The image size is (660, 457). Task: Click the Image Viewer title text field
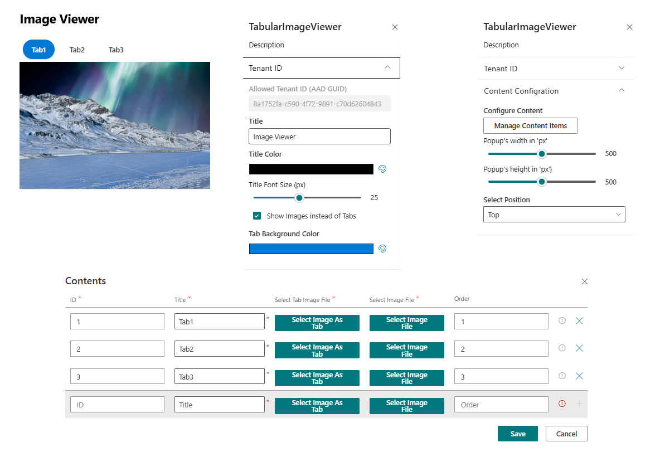pos(319,137)
